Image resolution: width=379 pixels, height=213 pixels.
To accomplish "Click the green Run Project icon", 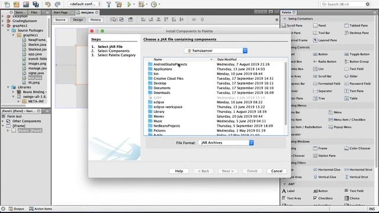I will [129, 4].
